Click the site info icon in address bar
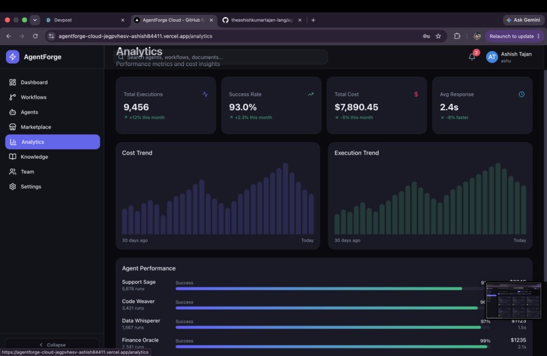 52,36
